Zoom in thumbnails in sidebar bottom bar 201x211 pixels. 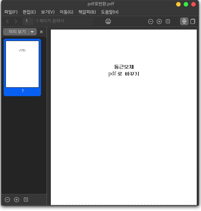click(x=17, y=200)
